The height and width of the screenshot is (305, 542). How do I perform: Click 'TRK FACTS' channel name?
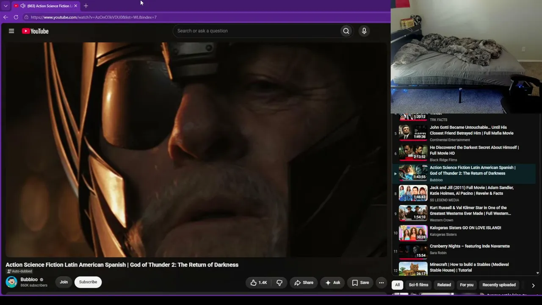(438, 120)
